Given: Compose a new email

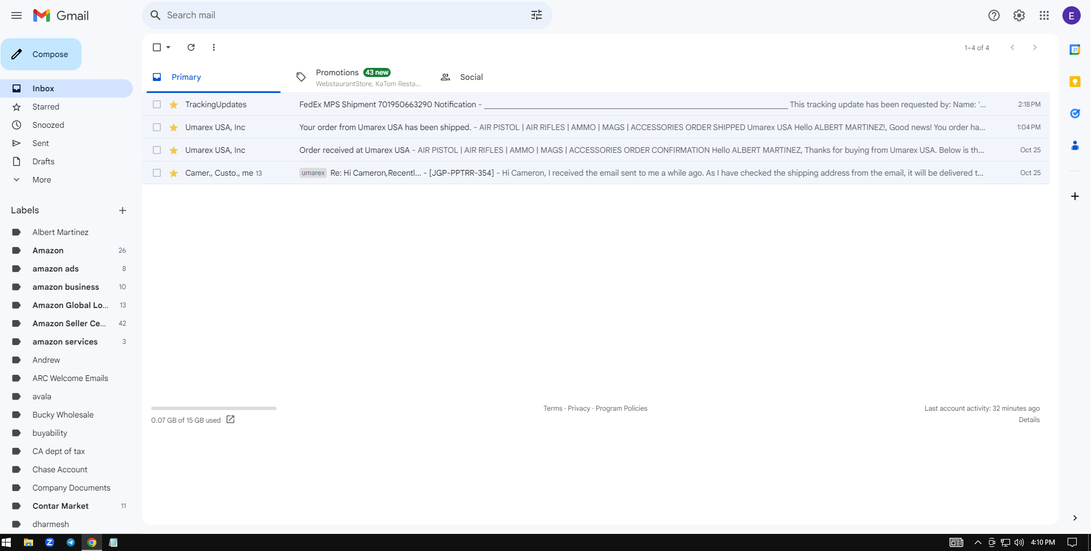Looking at the screenshot, I should click(41, 54).
